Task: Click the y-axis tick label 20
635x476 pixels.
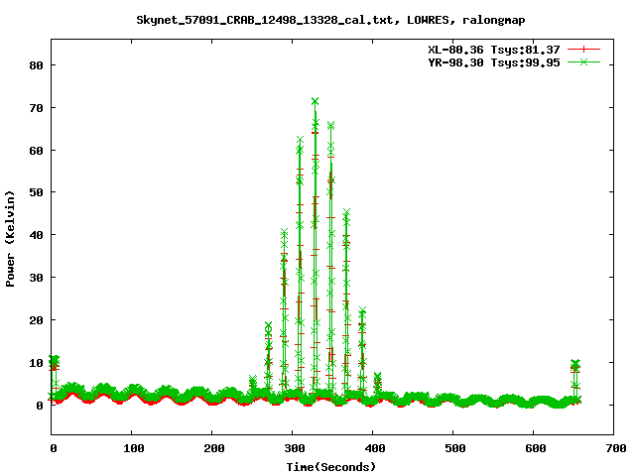Action: [x=37, y=320]
